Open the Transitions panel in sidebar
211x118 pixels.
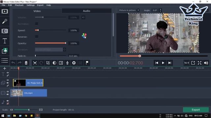(5, 31)
